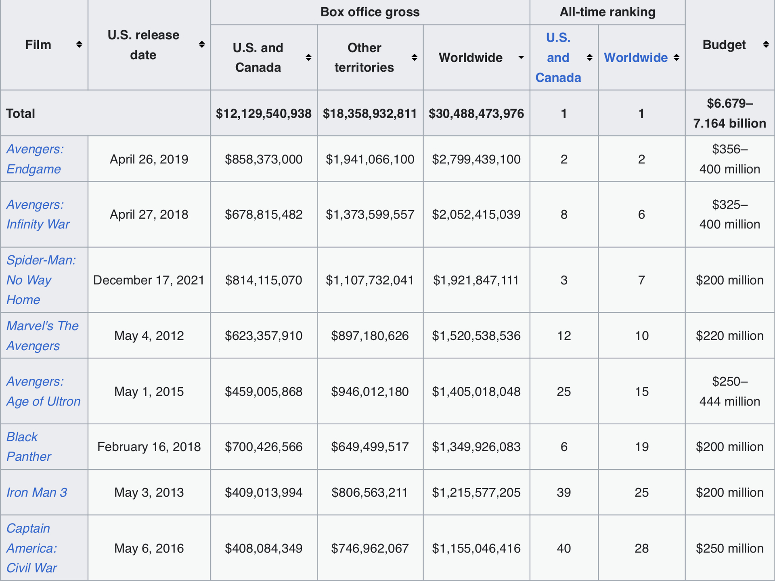Sort table by Film column arrows

point(79,44)
